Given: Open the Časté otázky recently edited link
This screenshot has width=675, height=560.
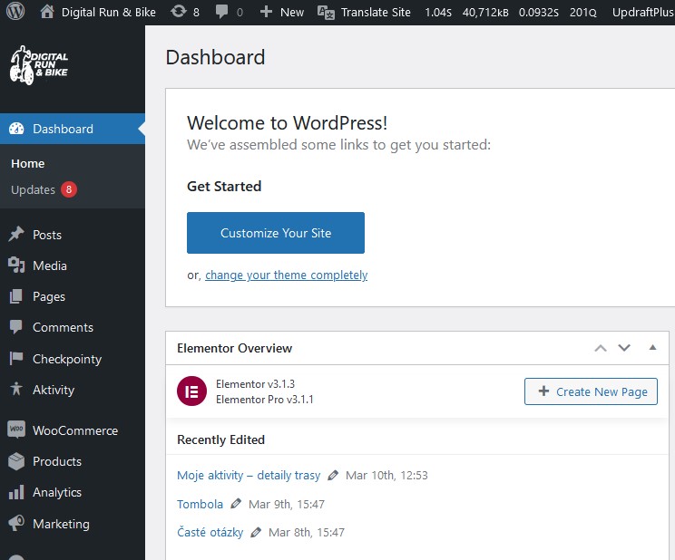Looking at the screenshot, I should (x=210, y=533).
